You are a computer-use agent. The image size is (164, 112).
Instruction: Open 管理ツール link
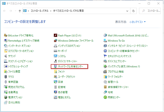coord(113,82)
